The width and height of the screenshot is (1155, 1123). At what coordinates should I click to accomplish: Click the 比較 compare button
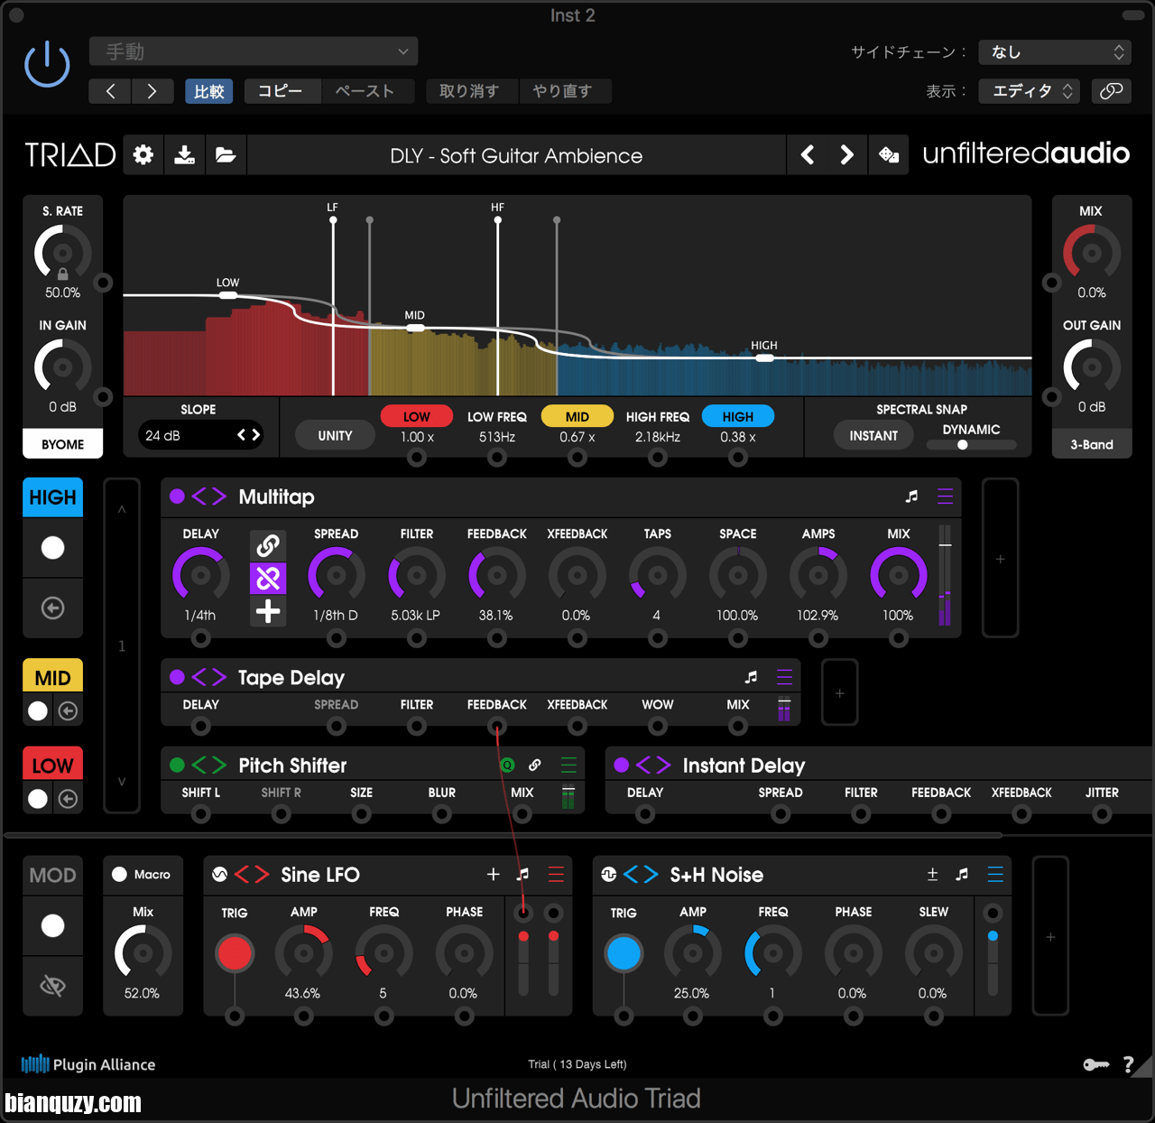pos(209,90)
